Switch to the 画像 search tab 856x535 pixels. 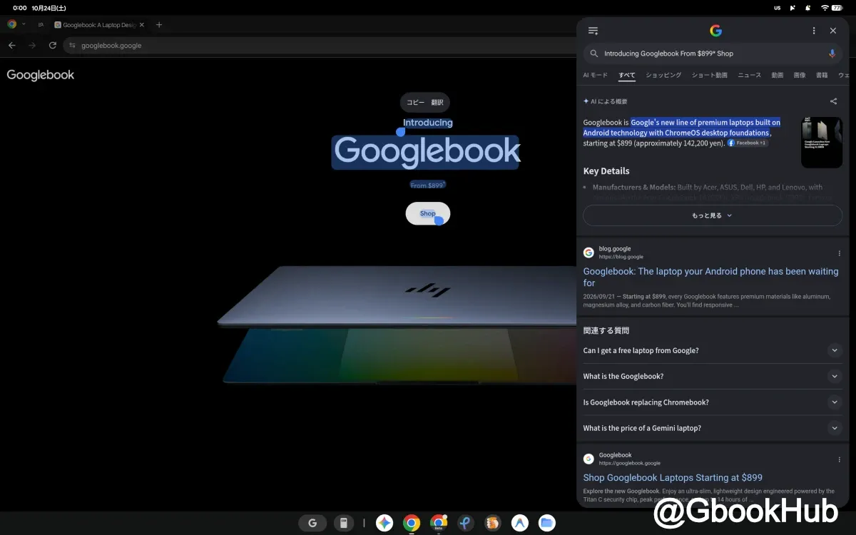(800, 75)
